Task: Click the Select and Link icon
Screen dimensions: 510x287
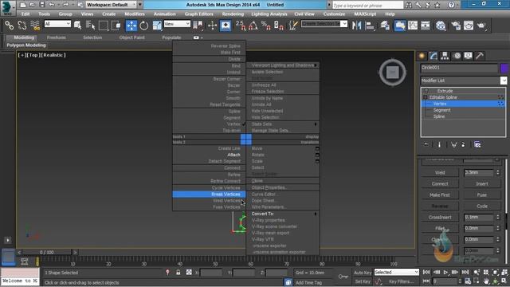Action: click(9, 26)
